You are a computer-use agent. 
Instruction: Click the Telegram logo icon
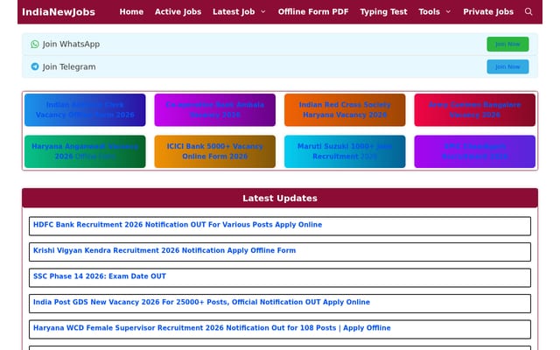click(35, 66)
